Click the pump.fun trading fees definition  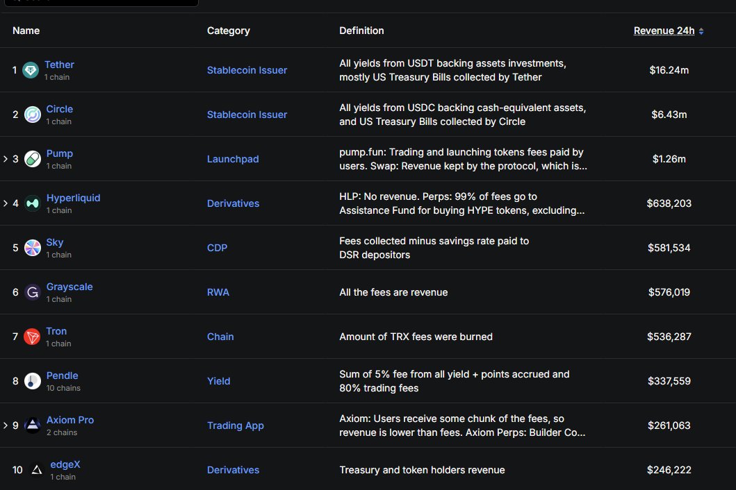click(463, 159)
